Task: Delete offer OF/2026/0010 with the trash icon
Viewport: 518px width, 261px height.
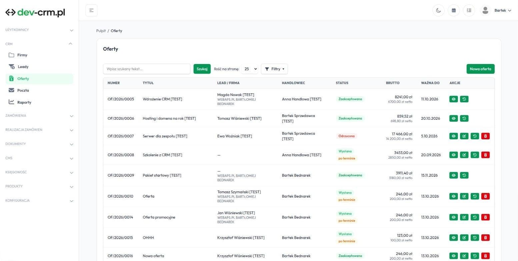Action: coord(485,196)
